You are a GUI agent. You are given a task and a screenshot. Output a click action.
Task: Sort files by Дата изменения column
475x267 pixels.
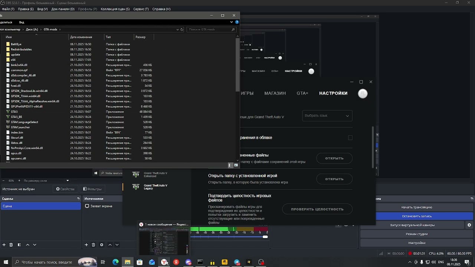point(81,37)
